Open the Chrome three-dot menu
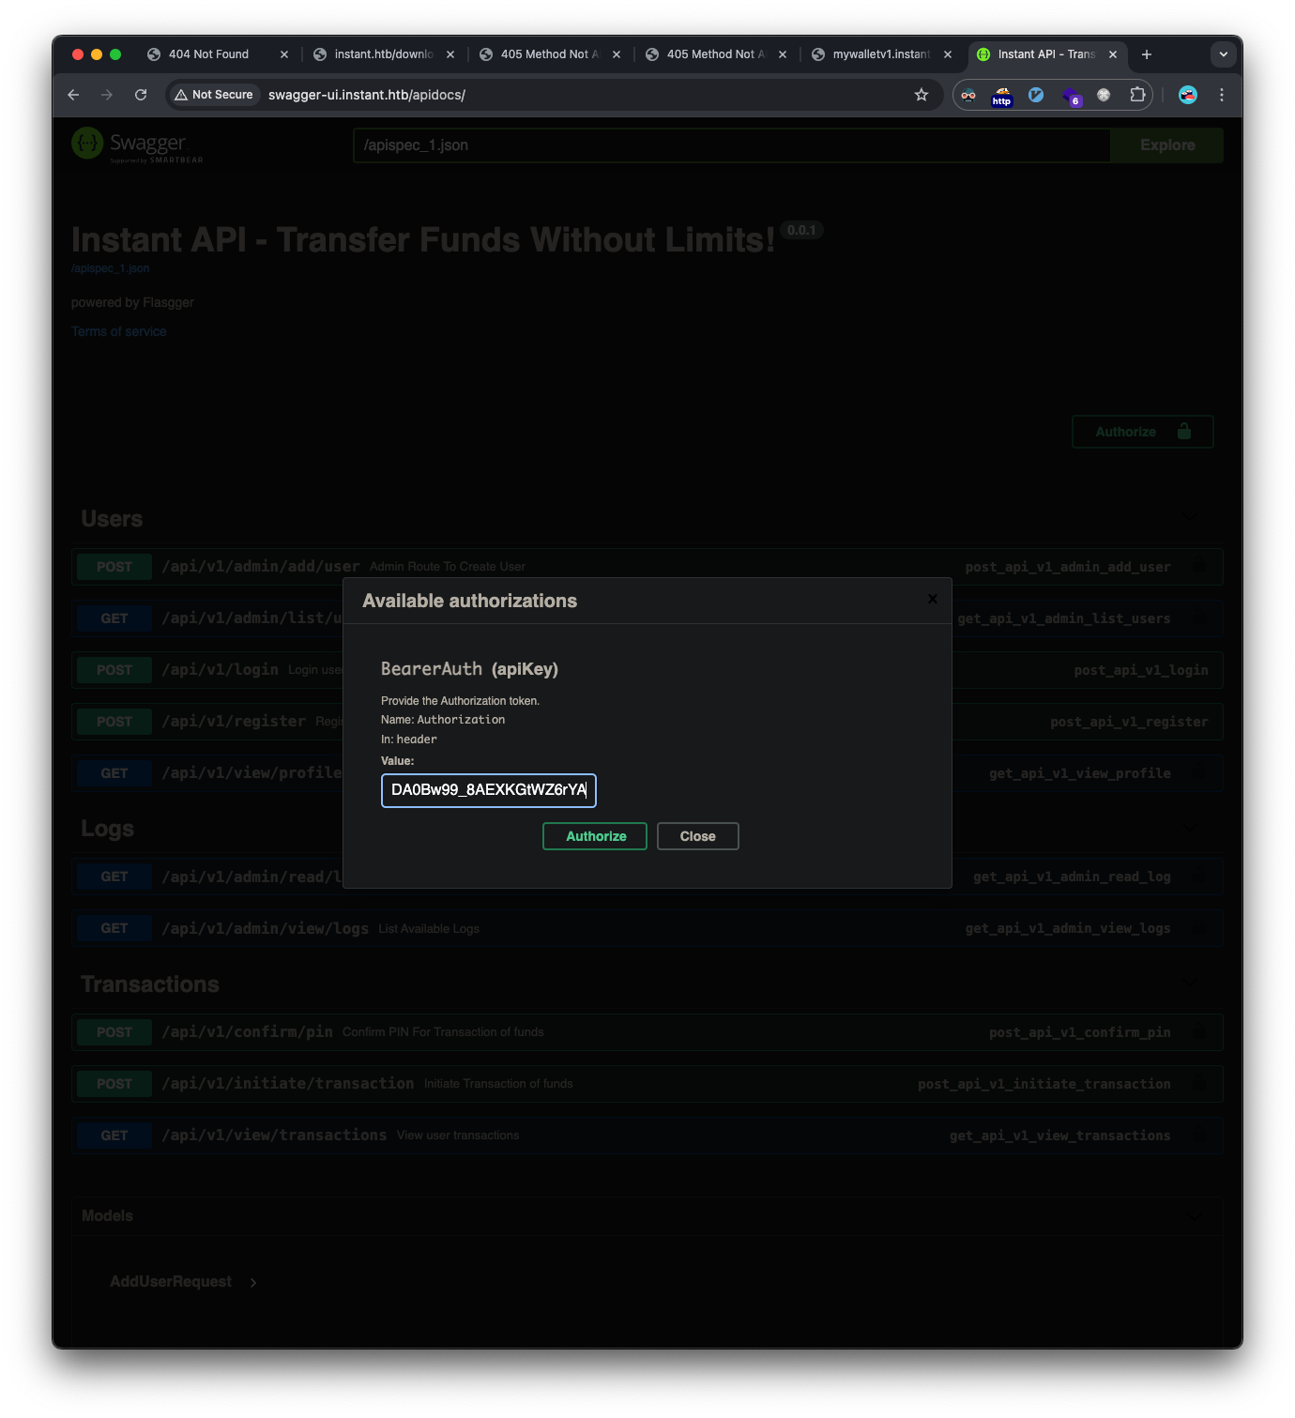This screenshot has height=1418, width=1295. point(1221,95)
